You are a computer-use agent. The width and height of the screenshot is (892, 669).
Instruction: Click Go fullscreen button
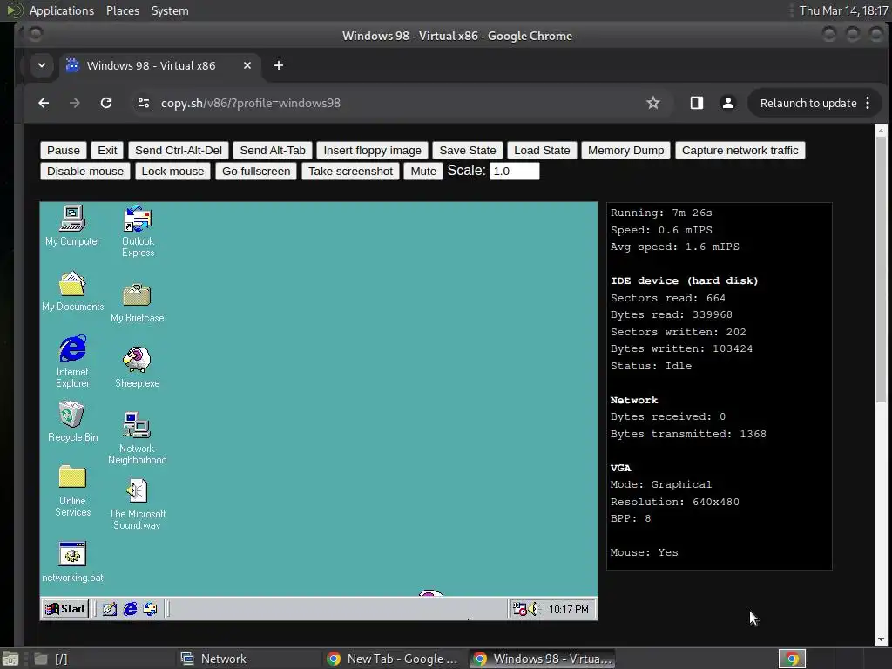256,172
